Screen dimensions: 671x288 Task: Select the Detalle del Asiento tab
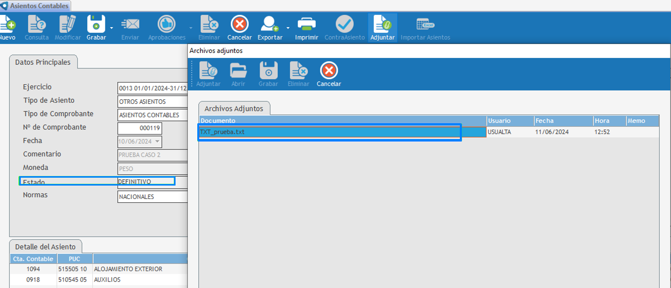coord(45,247)
